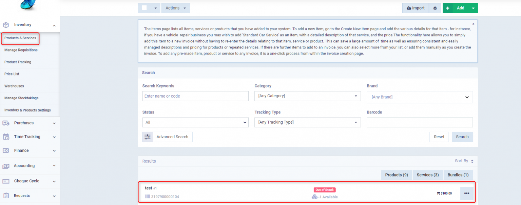
Task: Click the settings gear icon beside Import
Action: 435,8
